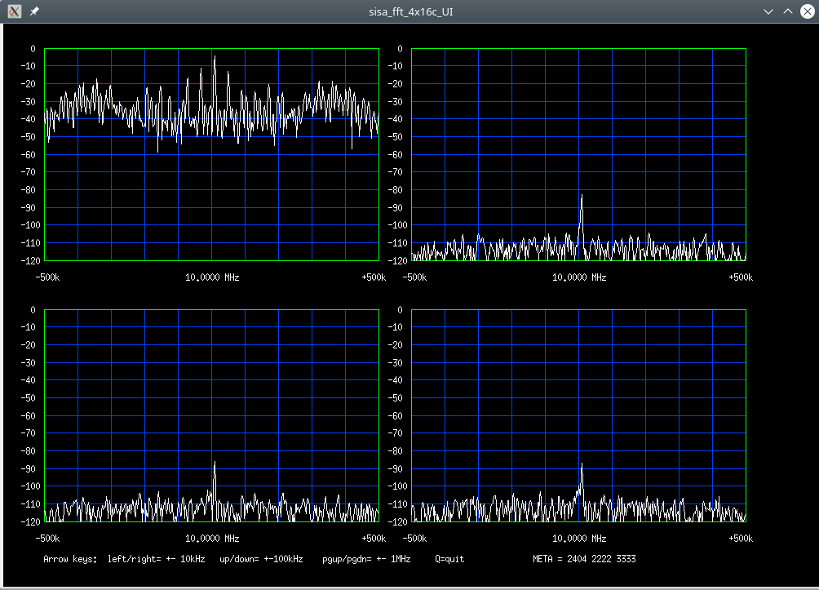
Task: Click the META = 2404 2222 3333 text
Action: click(584, 559)
